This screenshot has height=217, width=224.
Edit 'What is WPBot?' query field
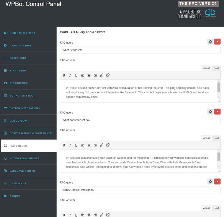140,50
